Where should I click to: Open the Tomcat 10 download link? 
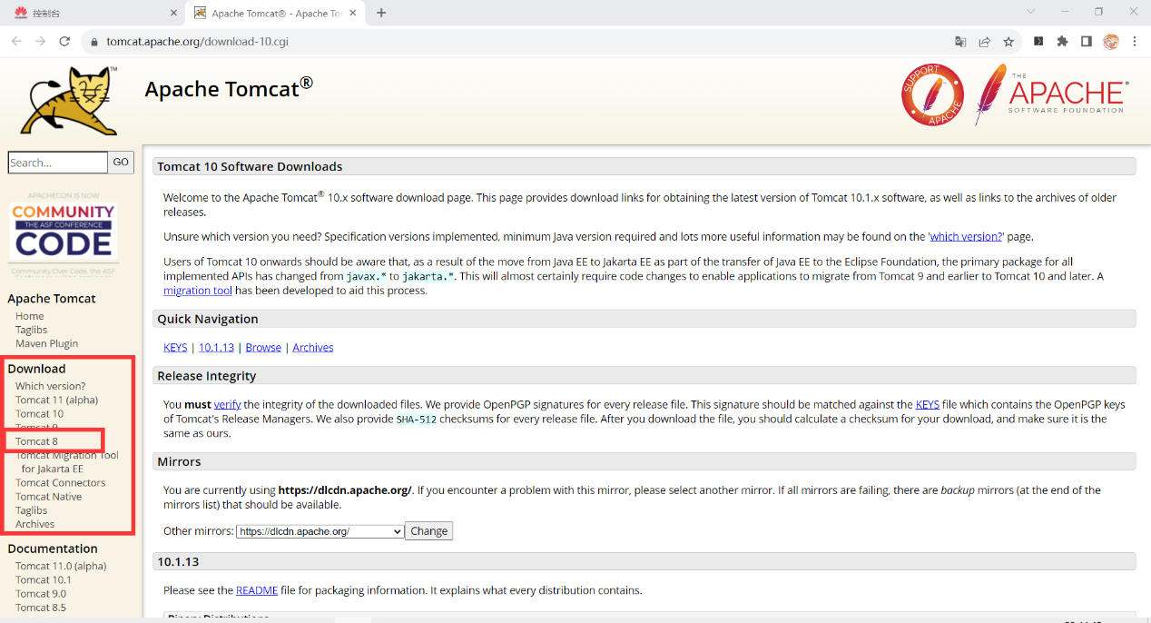pos(40,413)
